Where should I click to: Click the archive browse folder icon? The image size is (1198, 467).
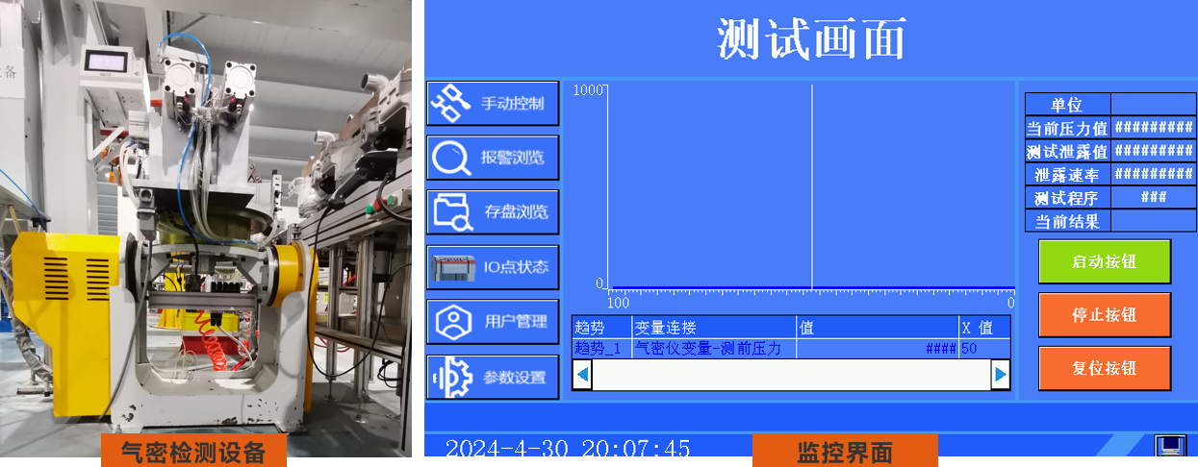pyautogui.click(x=450, y=212)
